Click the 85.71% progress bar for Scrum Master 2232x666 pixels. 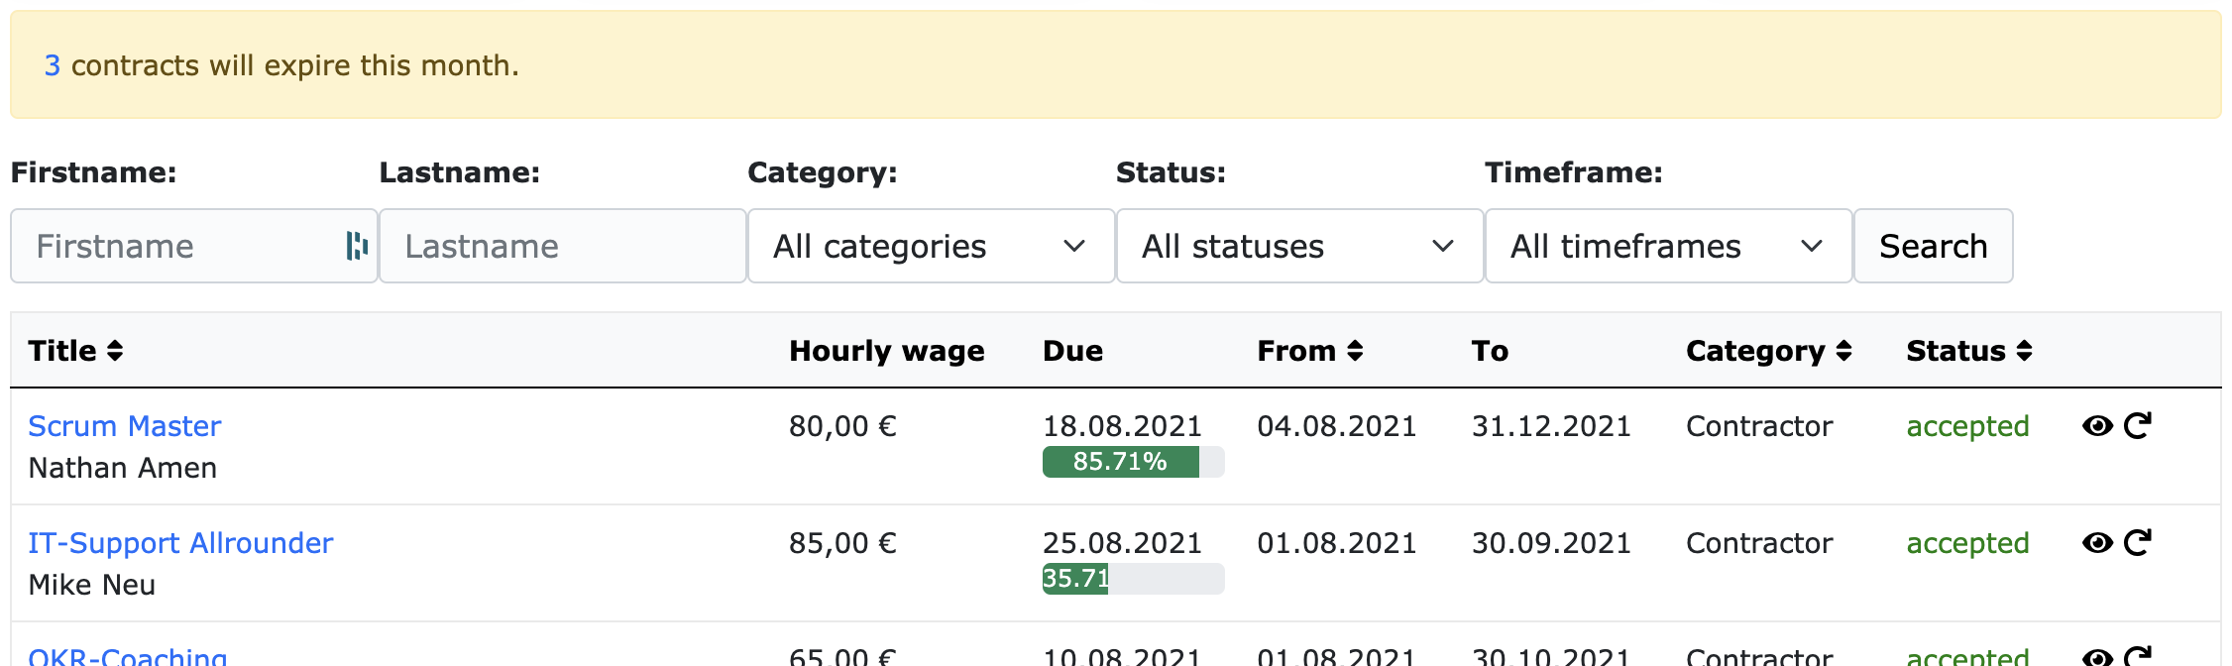point(1131,461)
